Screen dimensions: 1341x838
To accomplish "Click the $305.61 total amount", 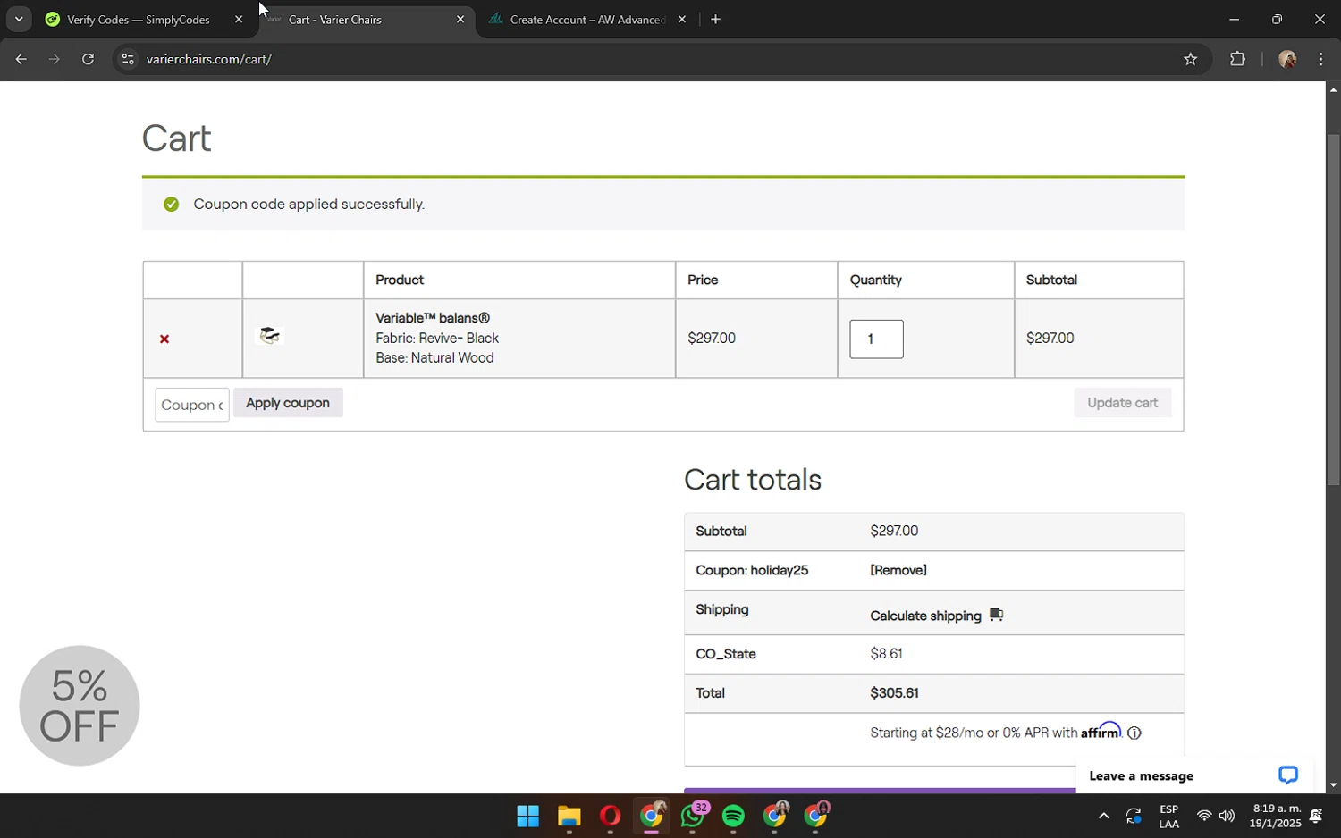I will coord(894,693).
